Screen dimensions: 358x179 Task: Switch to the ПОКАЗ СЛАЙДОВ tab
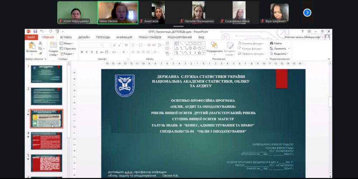point(150,37)
